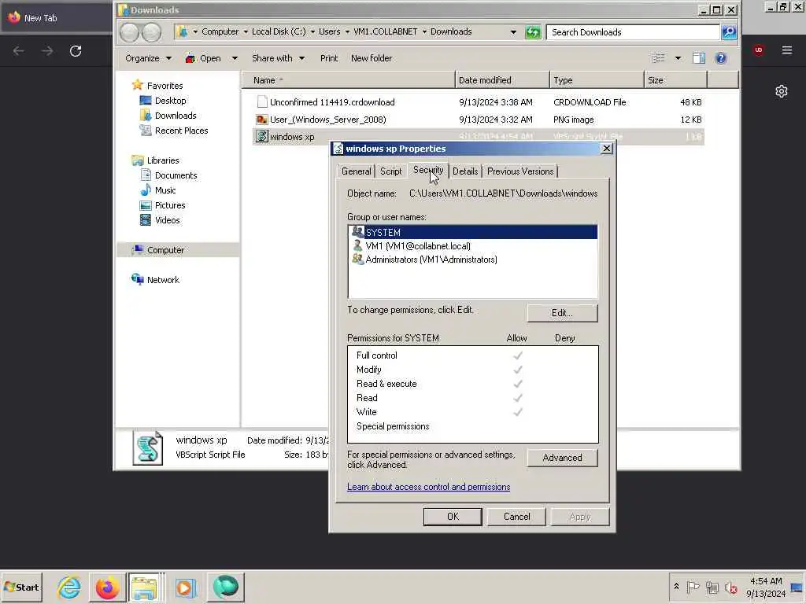This screenshot has width=806, height=604.
Task: Switch to Firefox on the taskbar
Action: (x=107, y=587)
